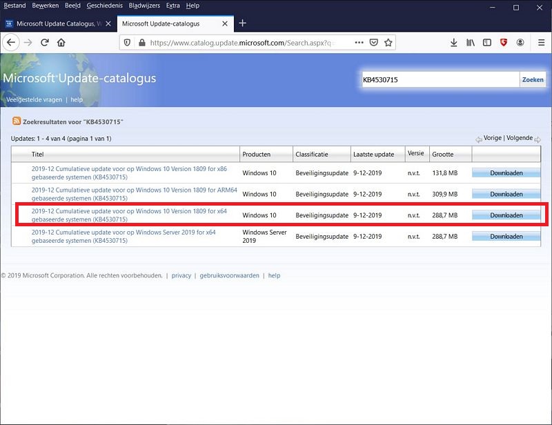Open a new browser tab
The image size is (552, 425).
243,23
